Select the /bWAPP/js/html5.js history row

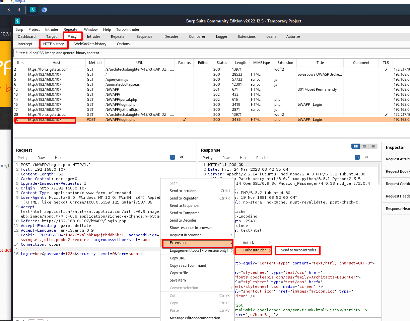point(212,109)
